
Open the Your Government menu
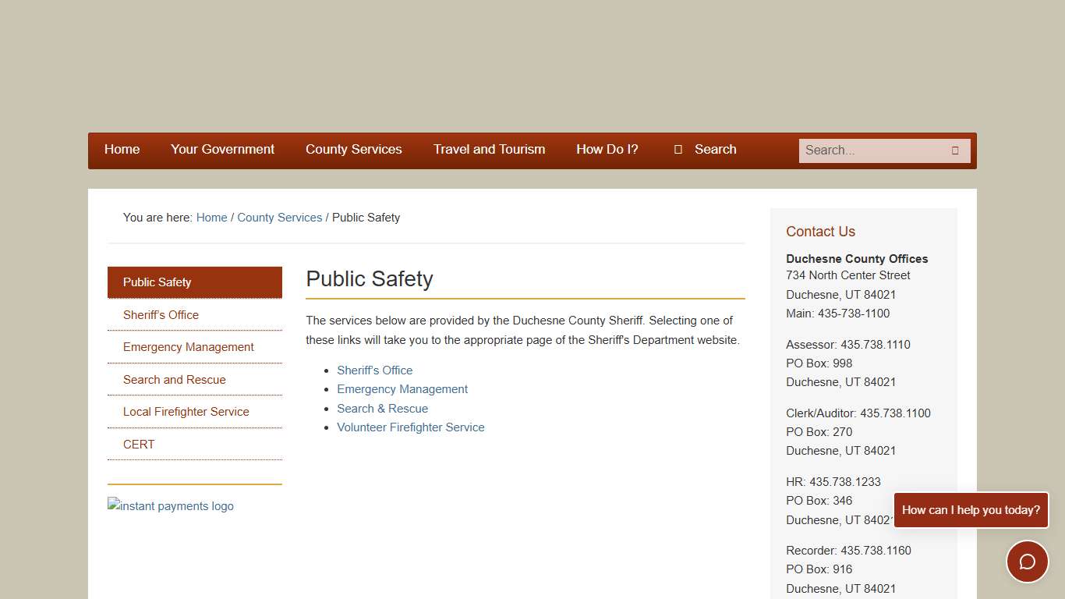pos(222,150)
